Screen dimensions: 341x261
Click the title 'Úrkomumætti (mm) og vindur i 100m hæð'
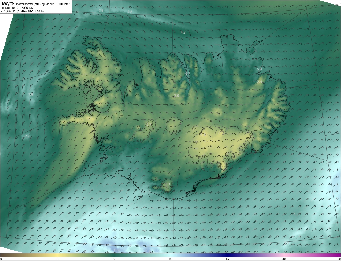click(42, 4)
